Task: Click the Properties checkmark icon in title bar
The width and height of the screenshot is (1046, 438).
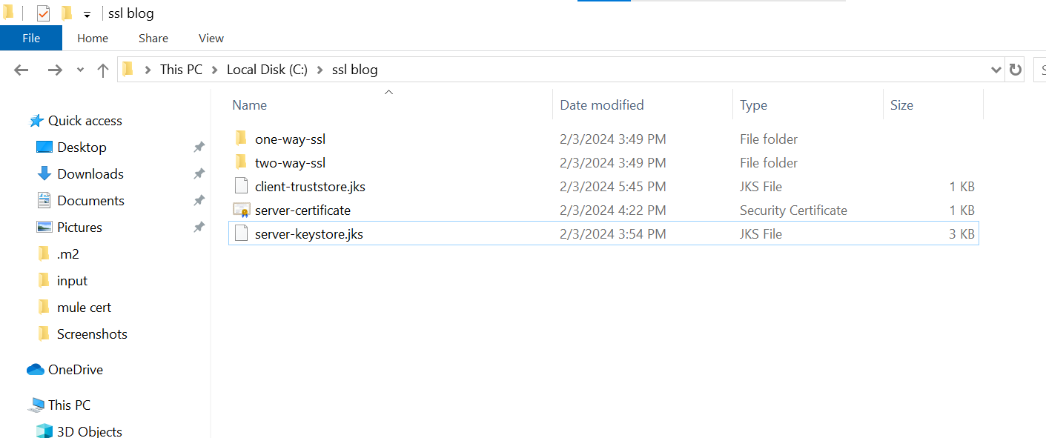Action: 43,13
